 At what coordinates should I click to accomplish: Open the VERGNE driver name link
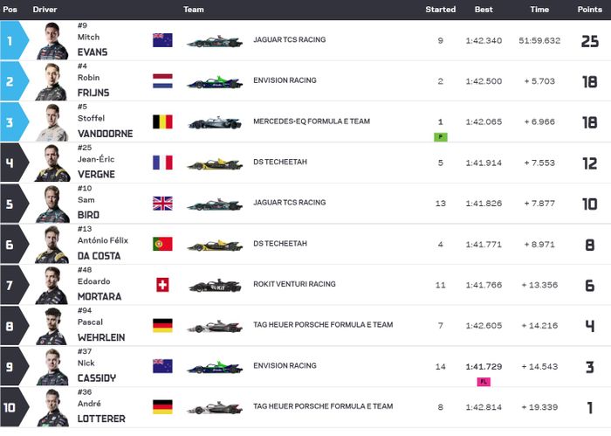click(x=96, y=175)
